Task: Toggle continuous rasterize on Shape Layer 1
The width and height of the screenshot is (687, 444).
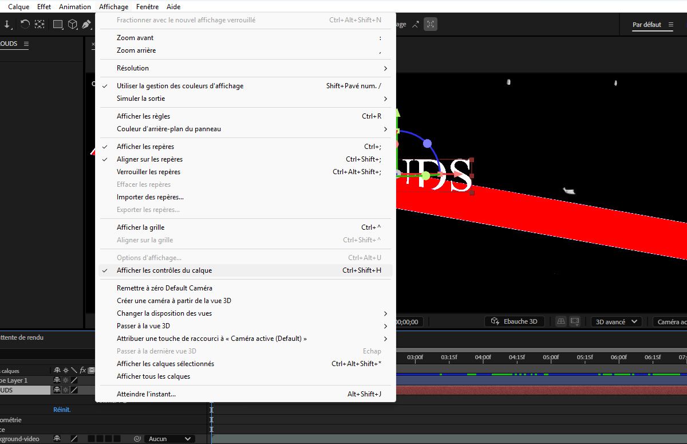Action: (66, 380)
